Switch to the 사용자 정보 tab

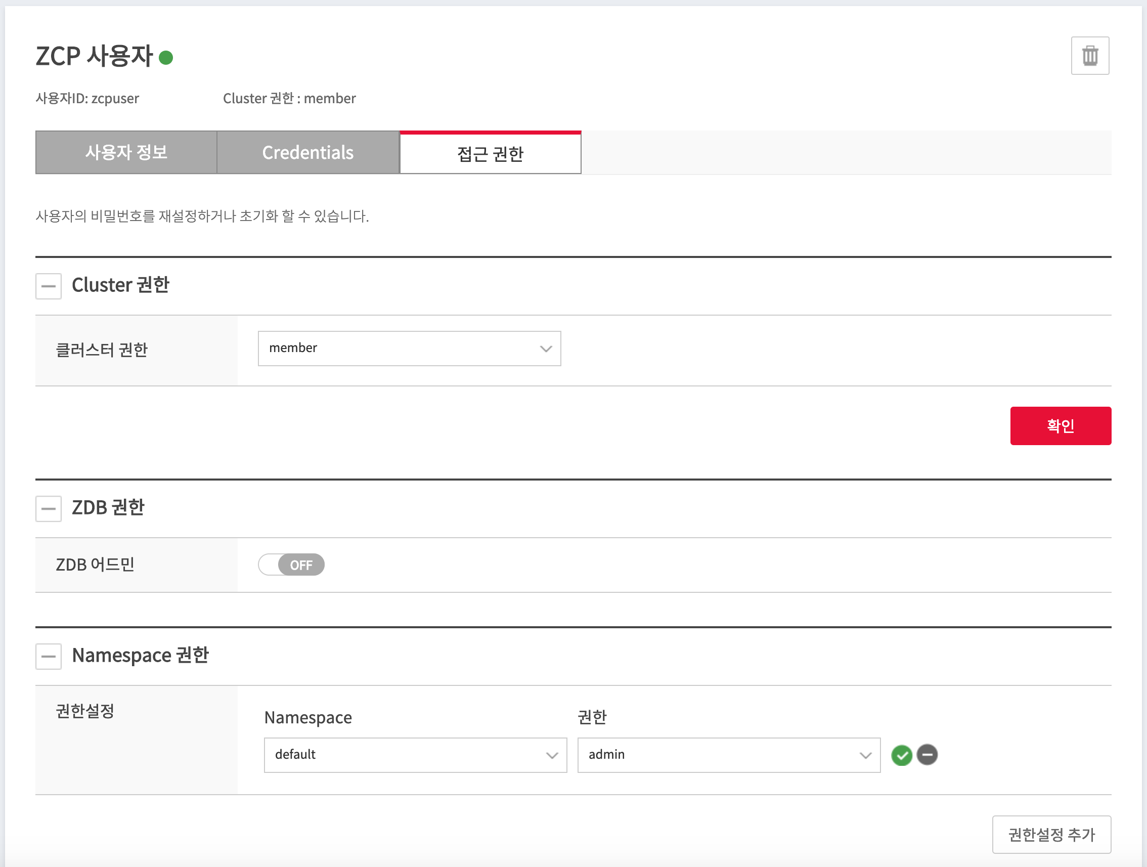tap(126, 153)
